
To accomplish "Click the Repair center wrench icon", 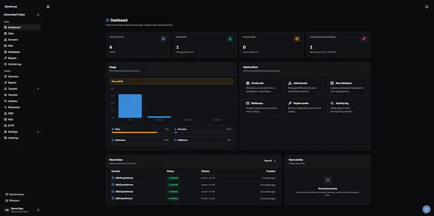I will 290,103.
